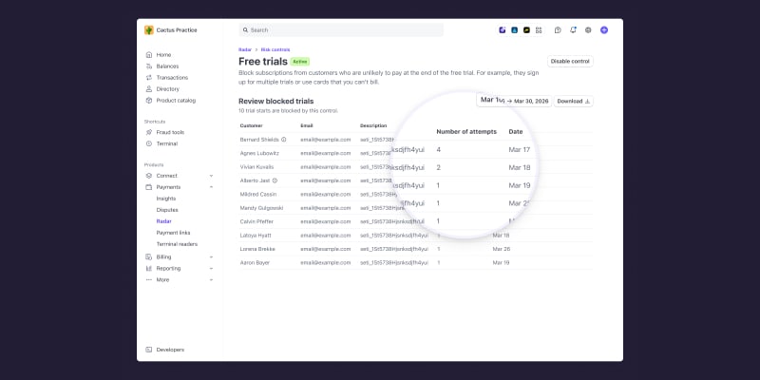Click the Product catalog icon
Screen dimensions: 760x380
tap(148, 100)
